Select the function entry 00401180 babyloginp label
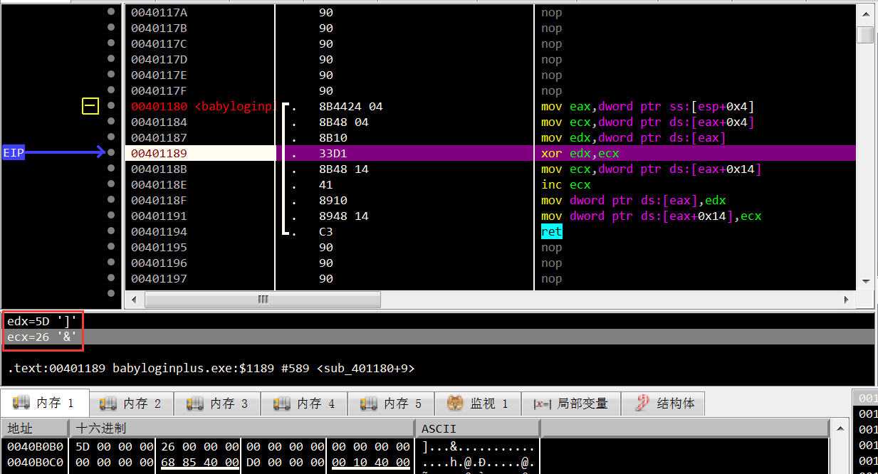Screen dimensions: 878x474 click(202, 106)
